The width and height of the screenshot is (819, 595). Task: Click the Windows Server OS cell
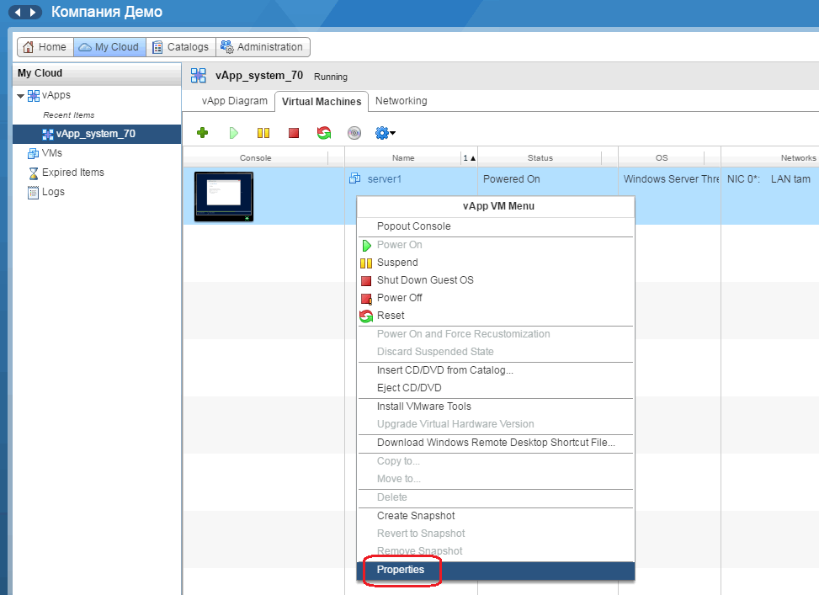point(671,179)
